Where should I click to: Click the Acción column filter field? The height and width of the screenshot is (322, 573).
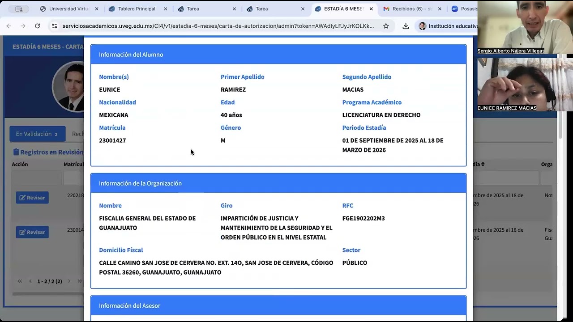(x=36, y=178)
